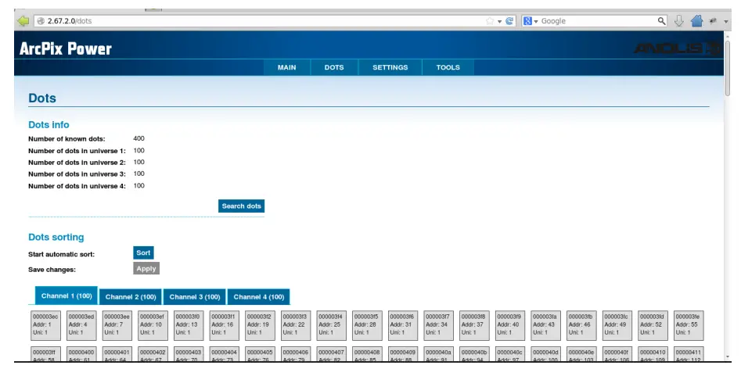Click the small toolbar icon beside the home icon
The image size is (741, 376).
tap(713, 21)
